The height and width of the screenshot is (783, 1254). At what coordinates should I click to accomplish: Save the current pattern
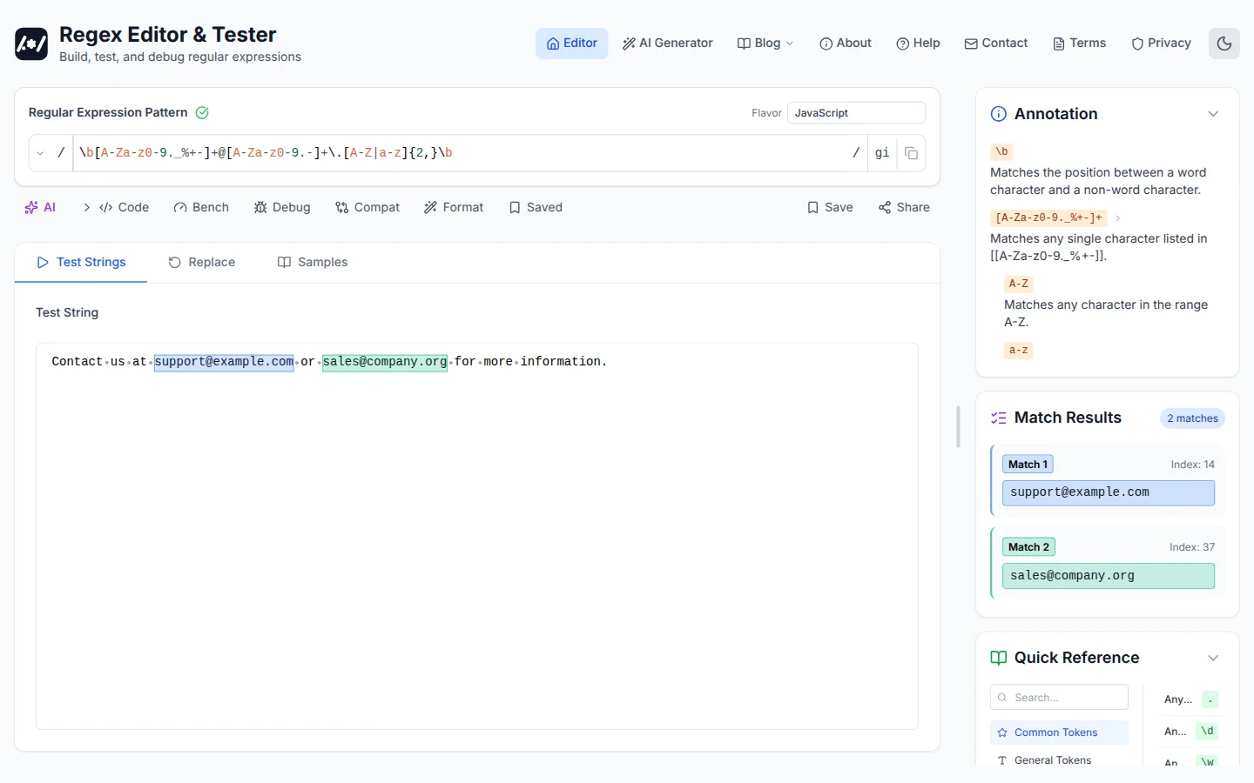tap(830, 207)
